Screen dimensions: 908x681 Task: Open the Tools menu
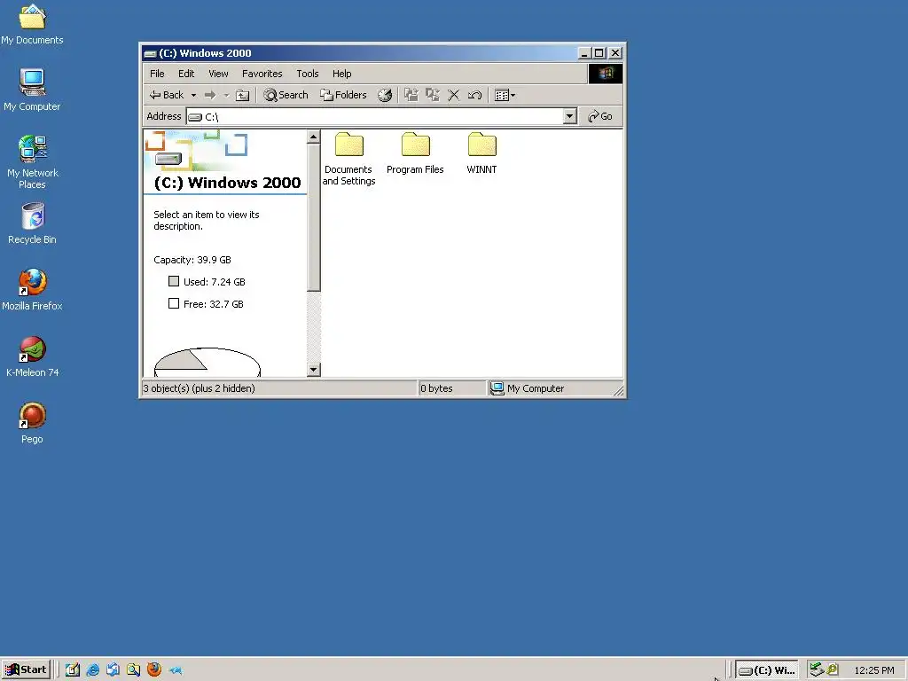coord(308,74)
